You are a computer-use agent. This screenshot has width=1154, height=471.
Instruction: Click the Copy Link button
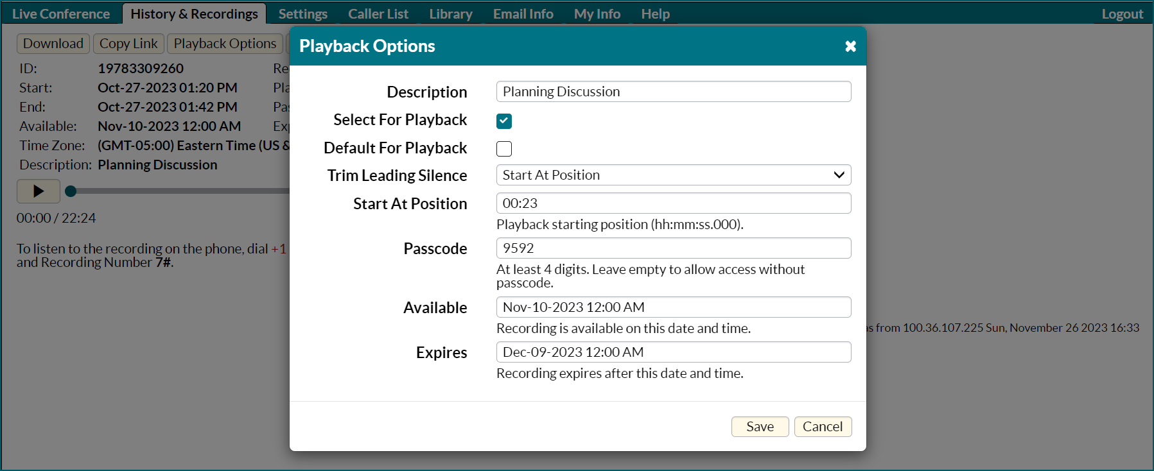pos(128,44)
